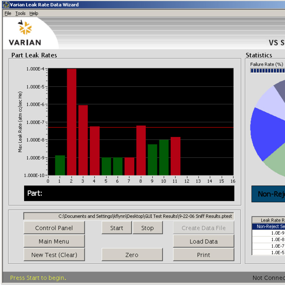The height and width of the screenshot is (285, 285).
Task: Open the Help menu
Action: pyautogui.click(x=34, y=13)
